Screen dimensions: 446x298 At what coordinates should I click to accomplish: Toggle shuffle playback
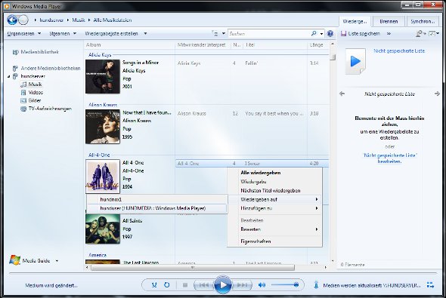(x=154, y=284)
